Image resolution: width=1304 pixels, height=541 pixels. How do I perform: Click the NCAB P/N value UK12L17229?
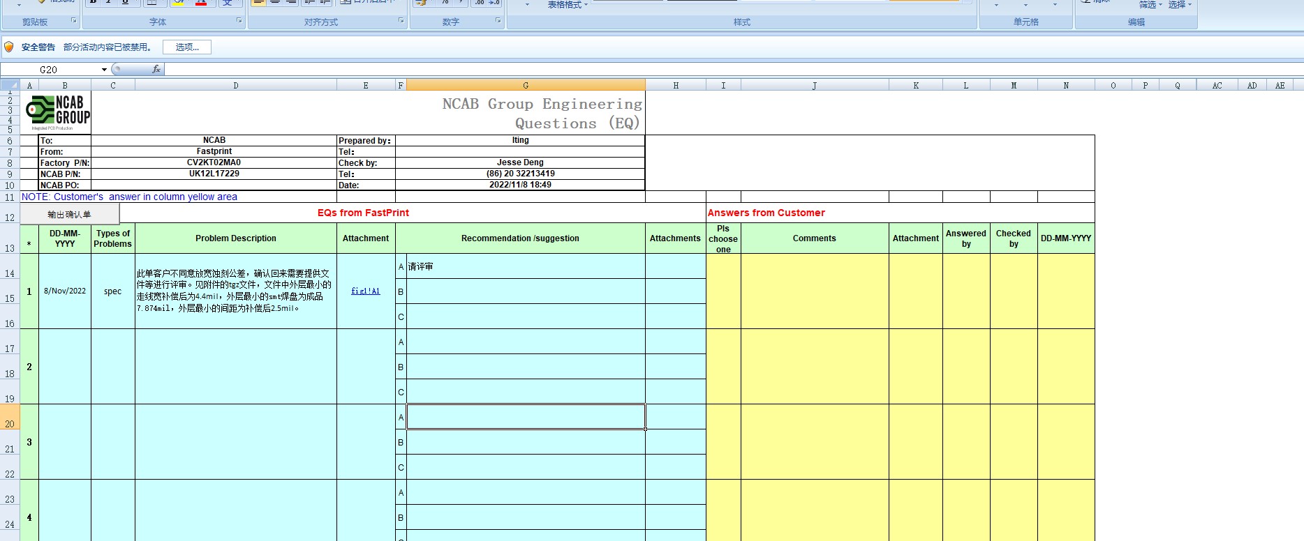(x=214, y=174)
